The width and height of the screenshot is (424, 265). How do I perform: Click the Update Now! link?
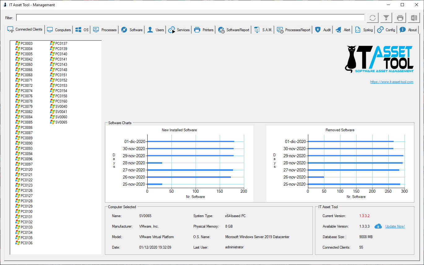[395, 226]
